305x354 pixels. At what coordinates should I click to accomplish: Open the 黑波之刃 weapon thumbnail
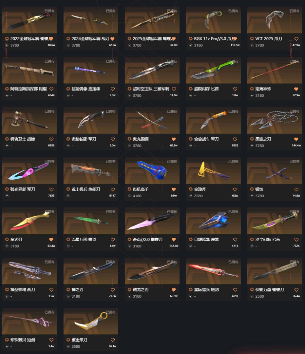click(275, 120)
